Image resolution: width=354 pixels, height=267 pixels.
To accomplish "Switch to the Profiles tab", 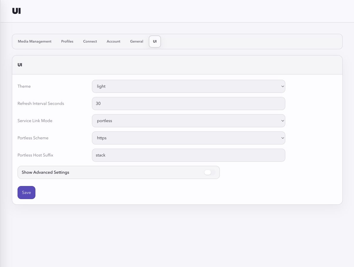I will coord(67,42).
